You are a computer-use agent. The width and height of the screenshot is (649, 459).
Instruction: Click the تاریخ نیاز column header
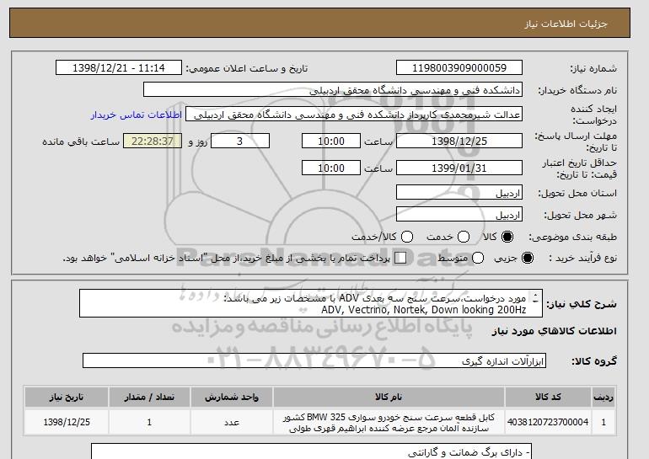(67, 397)
